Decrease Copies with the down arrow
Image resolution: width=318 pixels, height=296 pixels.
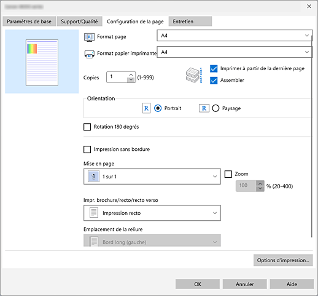131,80
